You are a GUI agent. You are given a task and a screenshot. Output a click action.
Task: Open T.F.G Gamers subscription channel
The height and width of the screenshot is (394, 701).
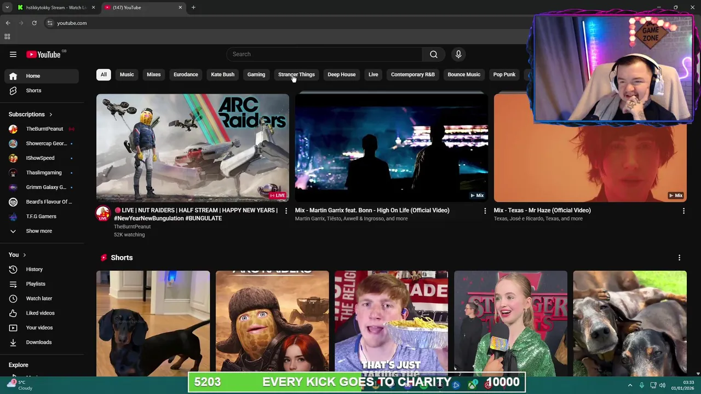click(x=42, y=216)
